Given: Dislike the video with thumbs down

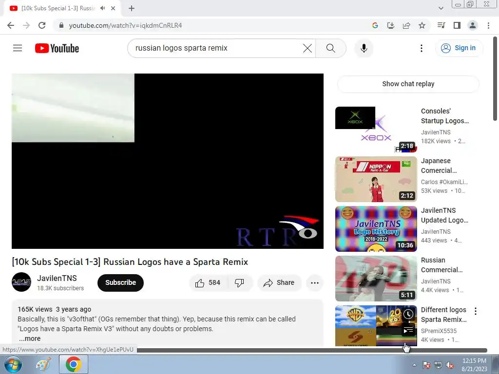Looking at the screenshot, I should tap(240, 282).
